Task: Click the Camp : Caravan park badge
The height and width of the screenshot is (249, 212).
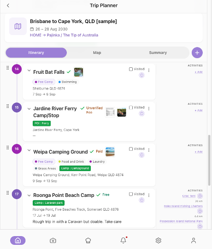Action: (48, 203)
